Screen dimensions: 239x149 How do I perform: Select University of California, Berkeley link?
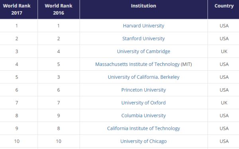pos(143,77)
